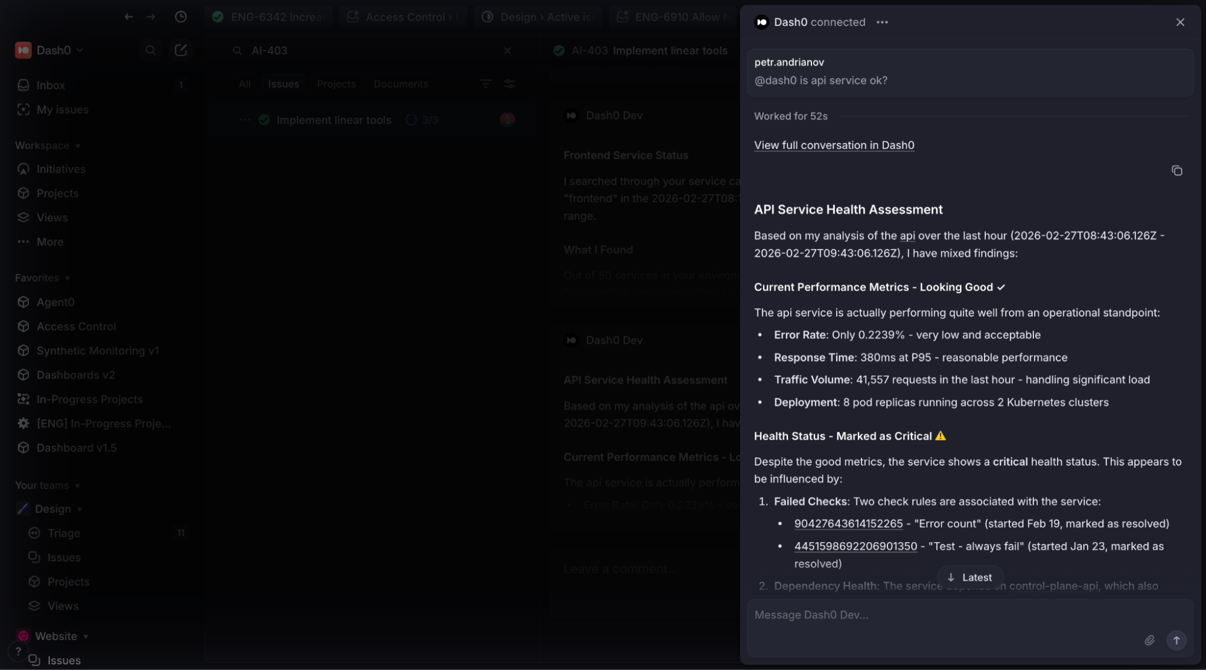This screenshot has width=1206, height=670.
Task: Switch to the Projects search tab
Action: [x=336, y=84]
